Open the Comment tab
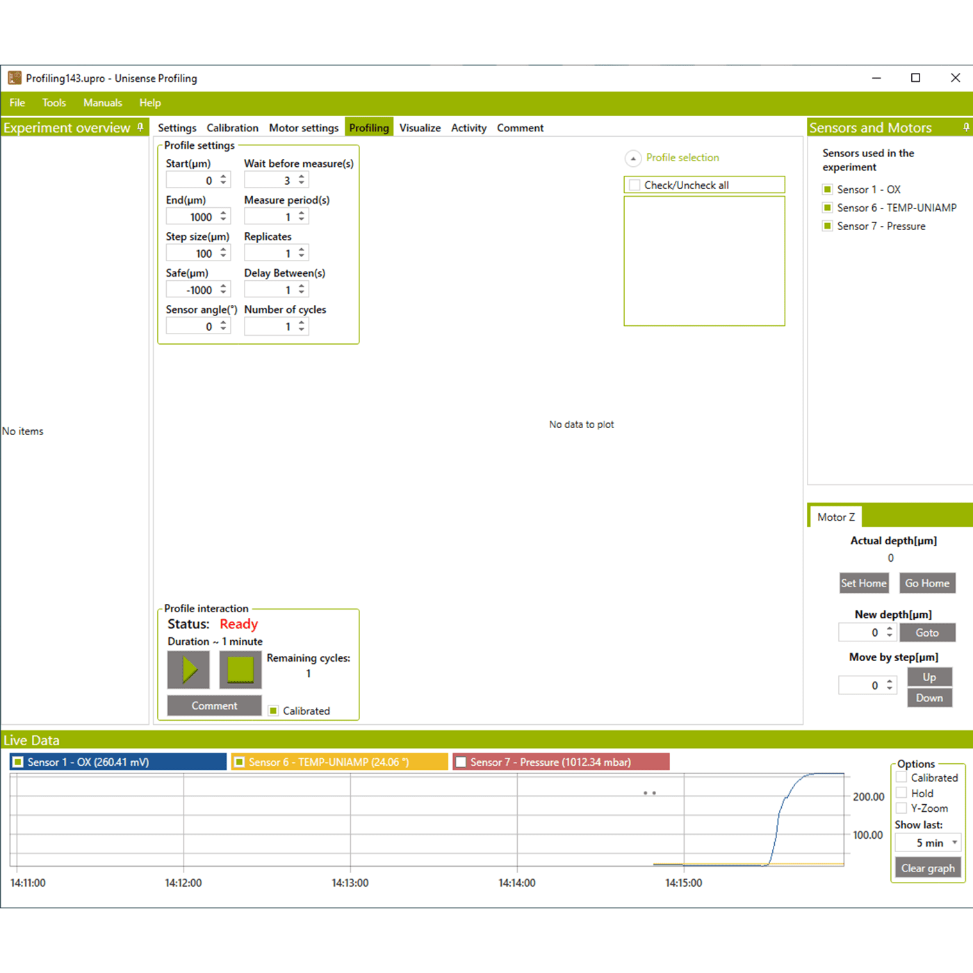The image size is (973, 973). 520,128
